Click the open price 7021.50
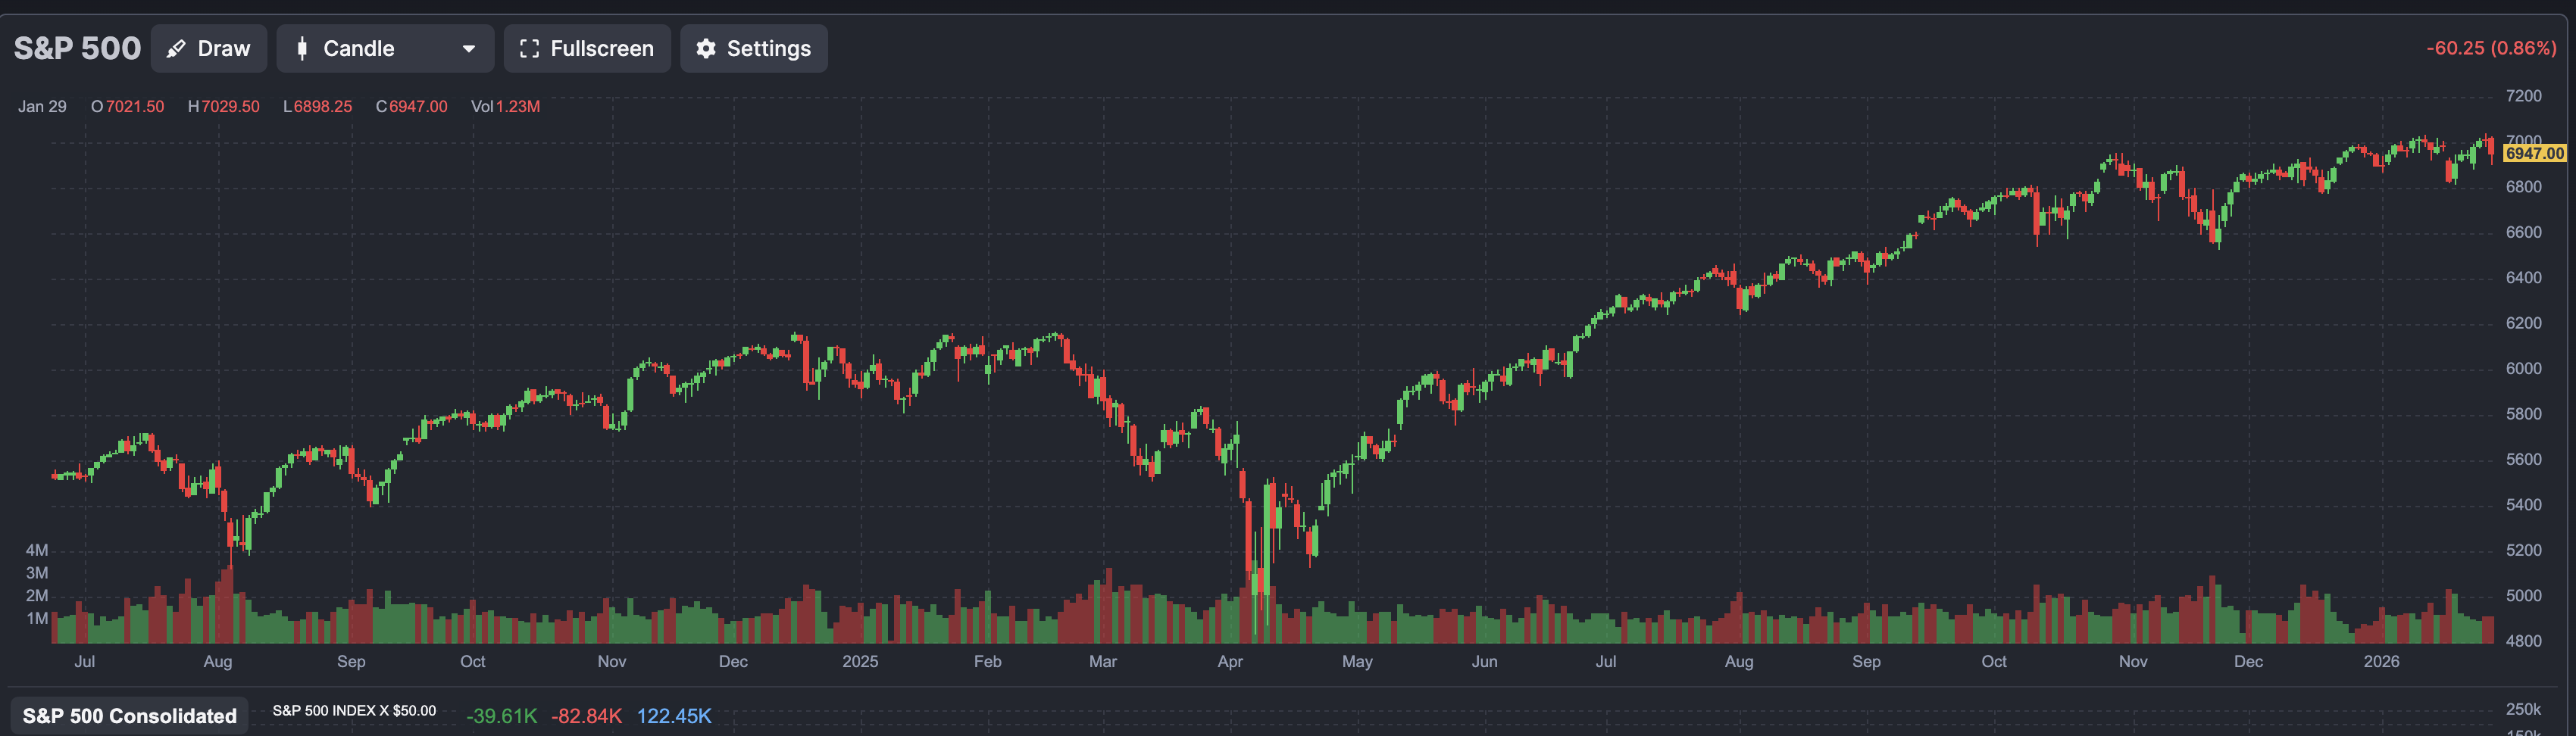This screenshot has height=736, width=2576. tap(135, 106)
